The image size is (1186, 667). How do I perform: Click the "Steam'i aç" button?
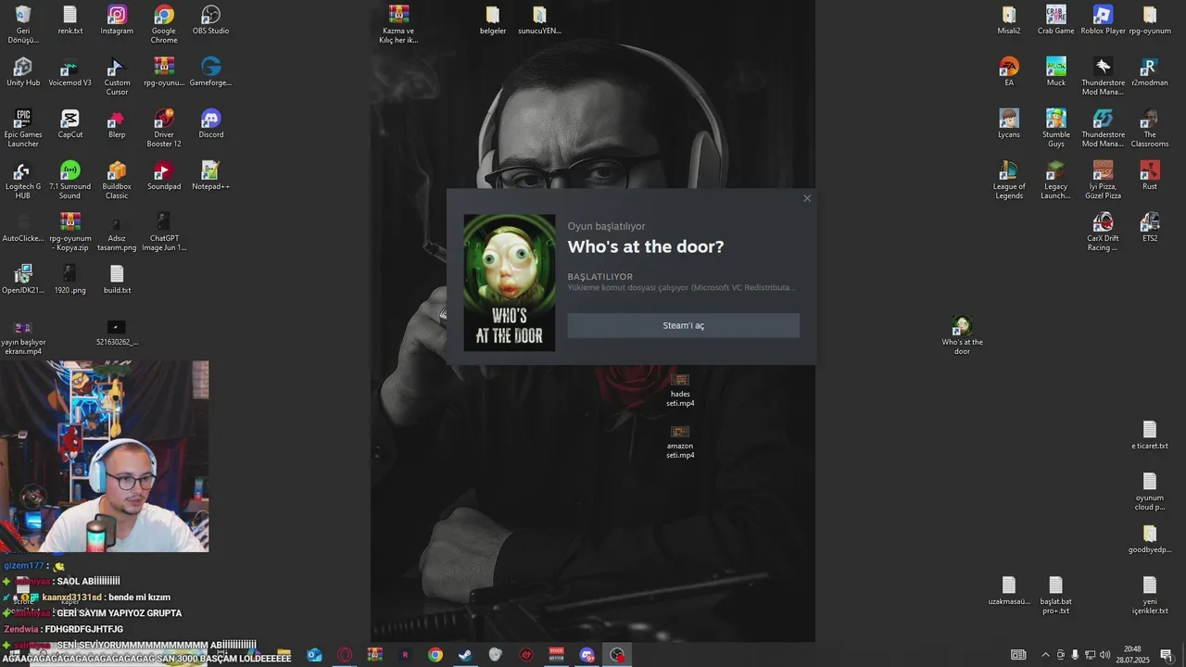point(683,325)
